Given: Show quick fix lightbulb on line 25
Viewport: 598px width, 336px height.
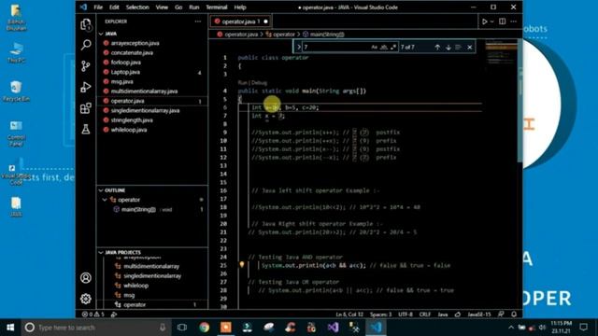Looking at the screenshot, I should coord(241,265).
